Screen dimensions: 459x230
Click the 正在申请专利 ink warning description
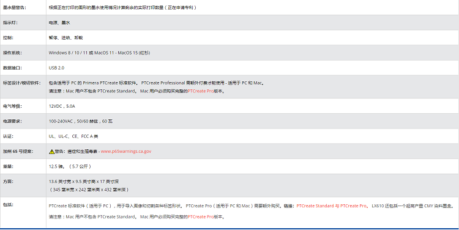[123, 7]
